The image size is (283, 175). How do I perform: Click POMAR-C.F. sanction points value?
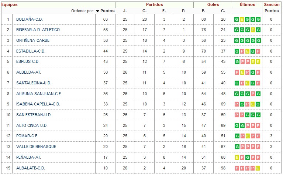[271, 136]
